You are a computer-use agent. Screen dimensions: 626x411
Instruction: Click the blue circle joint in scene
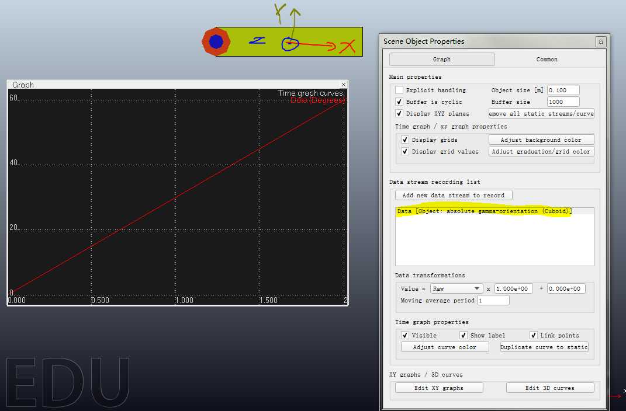click(216, 41)
